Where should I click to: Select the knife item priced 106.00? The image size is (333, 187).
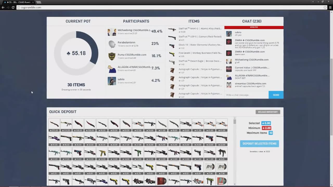coord(90,125)
